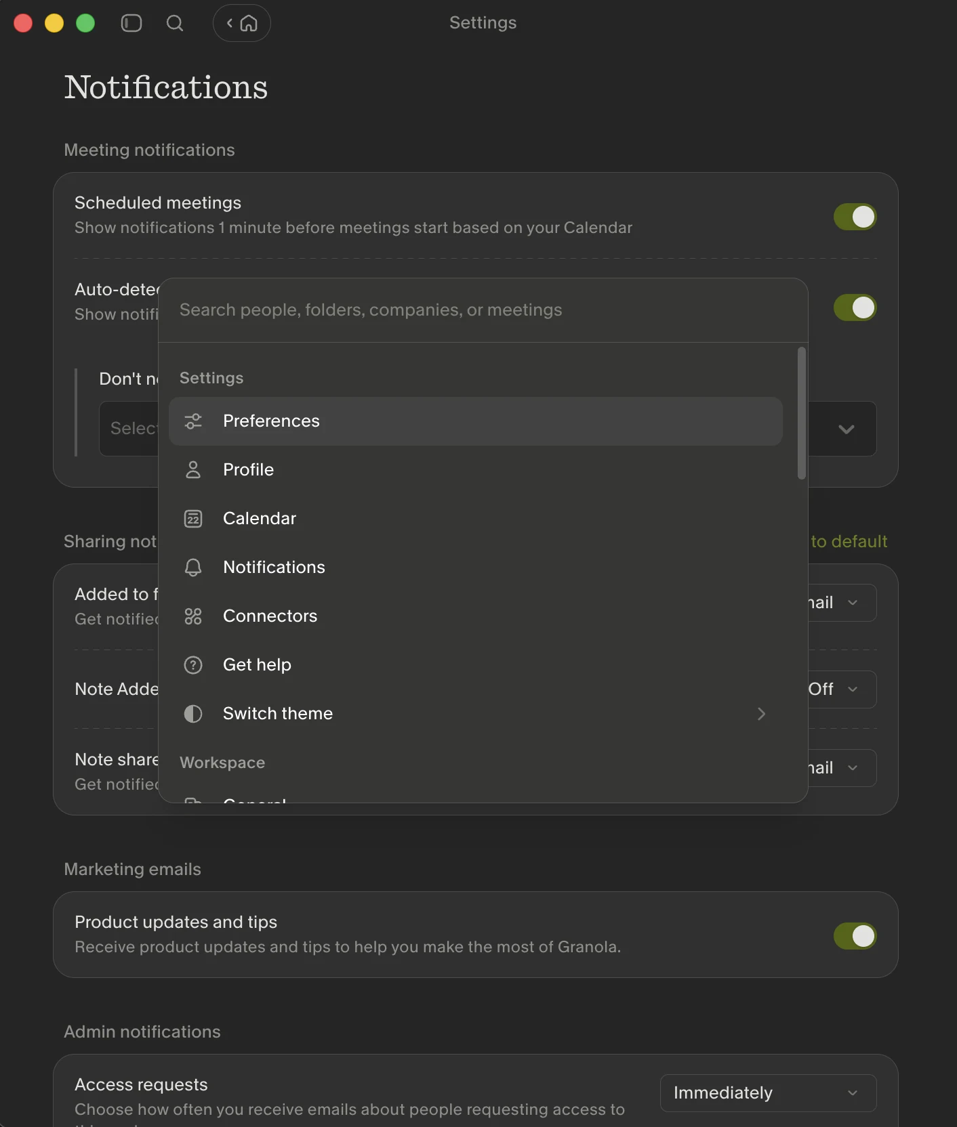Toggle the Auto-detected meetings switch

(x=855, y=307)
